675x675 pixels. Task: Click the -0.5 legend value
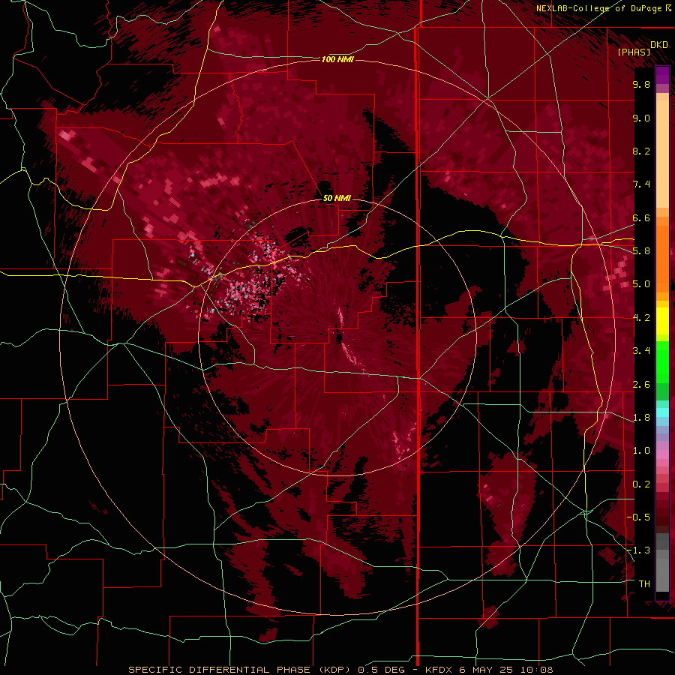(x=638, y=517)
